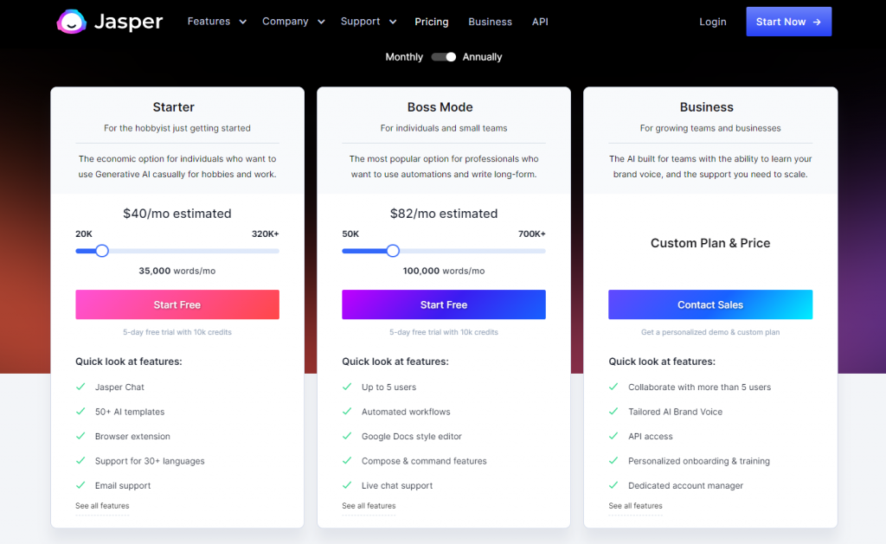Expand the Features dropdown menu
Viewport: 886px width, 544px height.
coord(217,22)
